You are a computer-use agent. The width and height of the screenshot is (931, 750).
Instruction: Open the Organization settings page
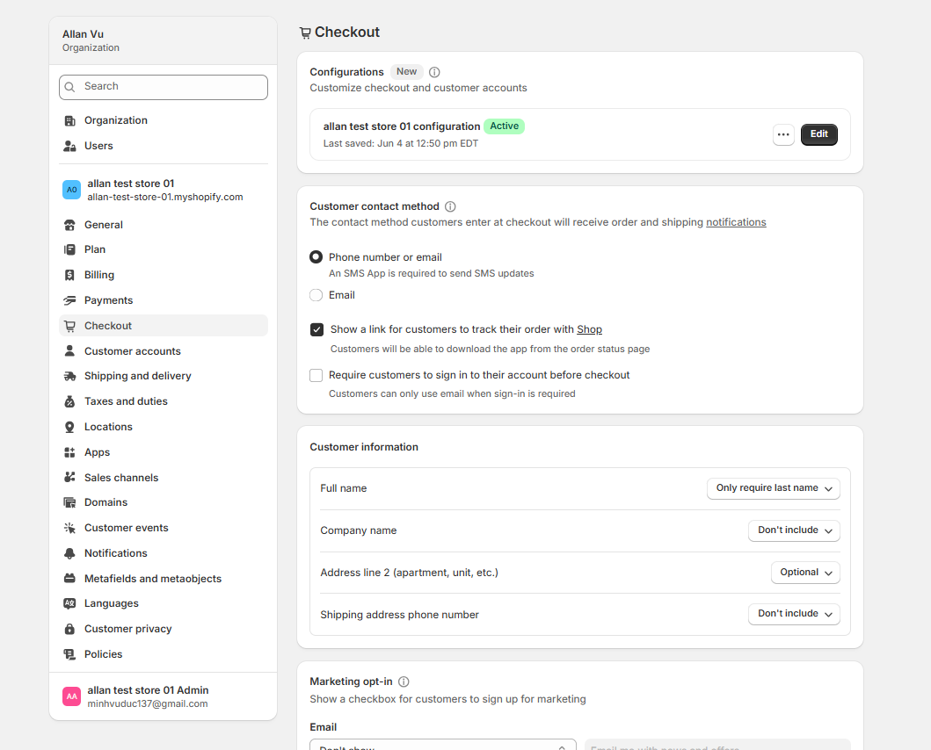(164, 120)
